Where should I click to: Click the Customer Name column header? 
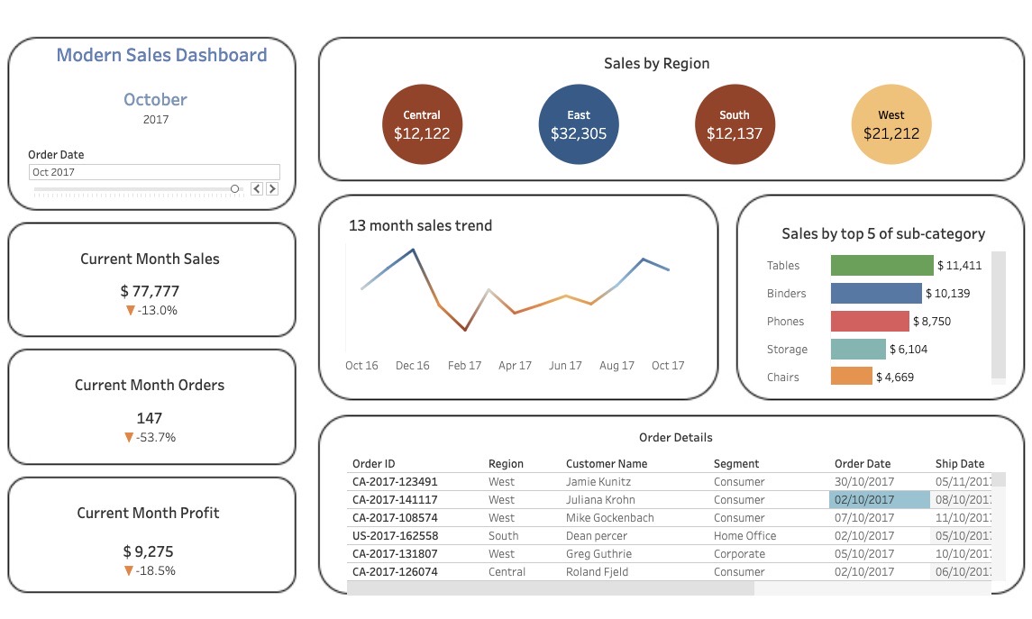point(607,464)
